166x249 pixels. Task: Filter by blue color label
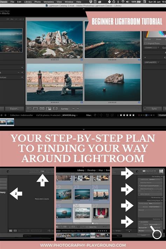coord(146,115)
